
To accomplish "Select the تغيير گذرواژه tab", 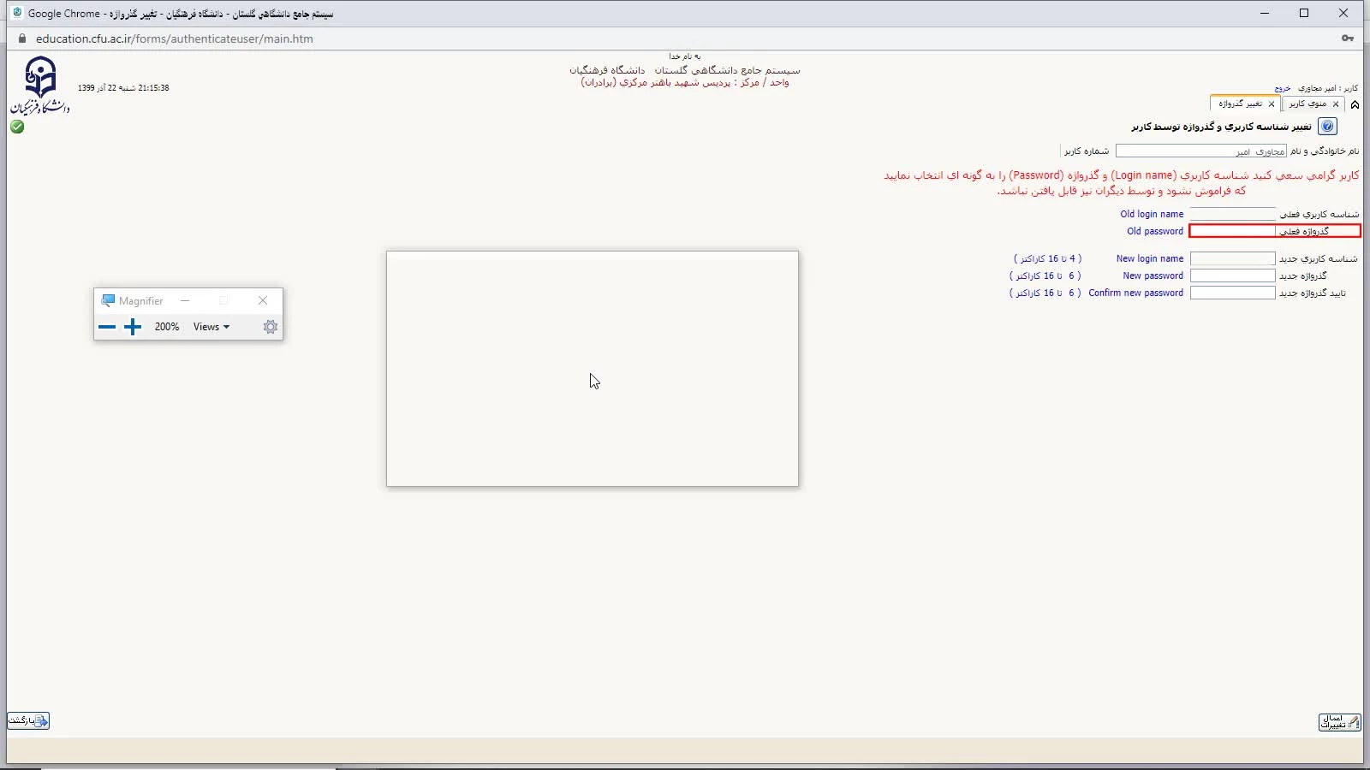I will point(1240,104).
